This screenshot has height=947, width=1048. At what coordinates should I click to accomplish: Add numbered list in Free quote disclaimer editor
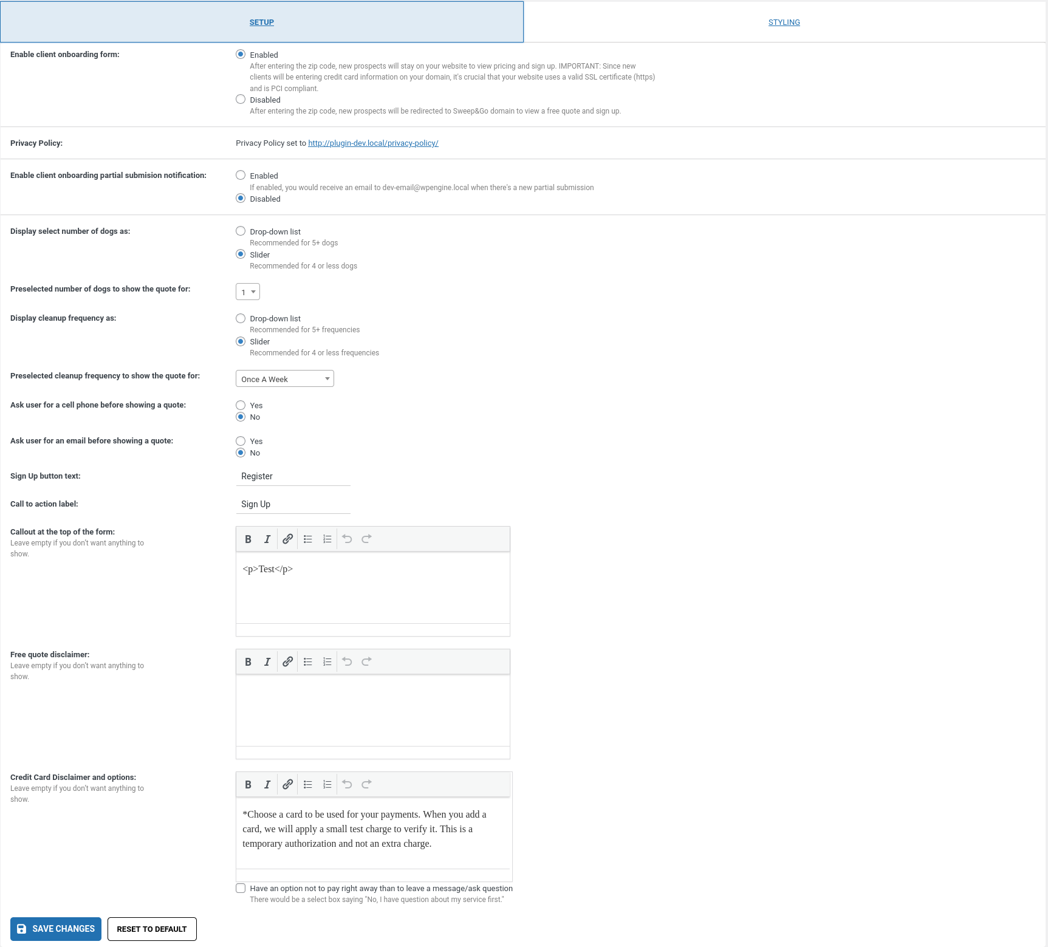click(x=327, y=662)
